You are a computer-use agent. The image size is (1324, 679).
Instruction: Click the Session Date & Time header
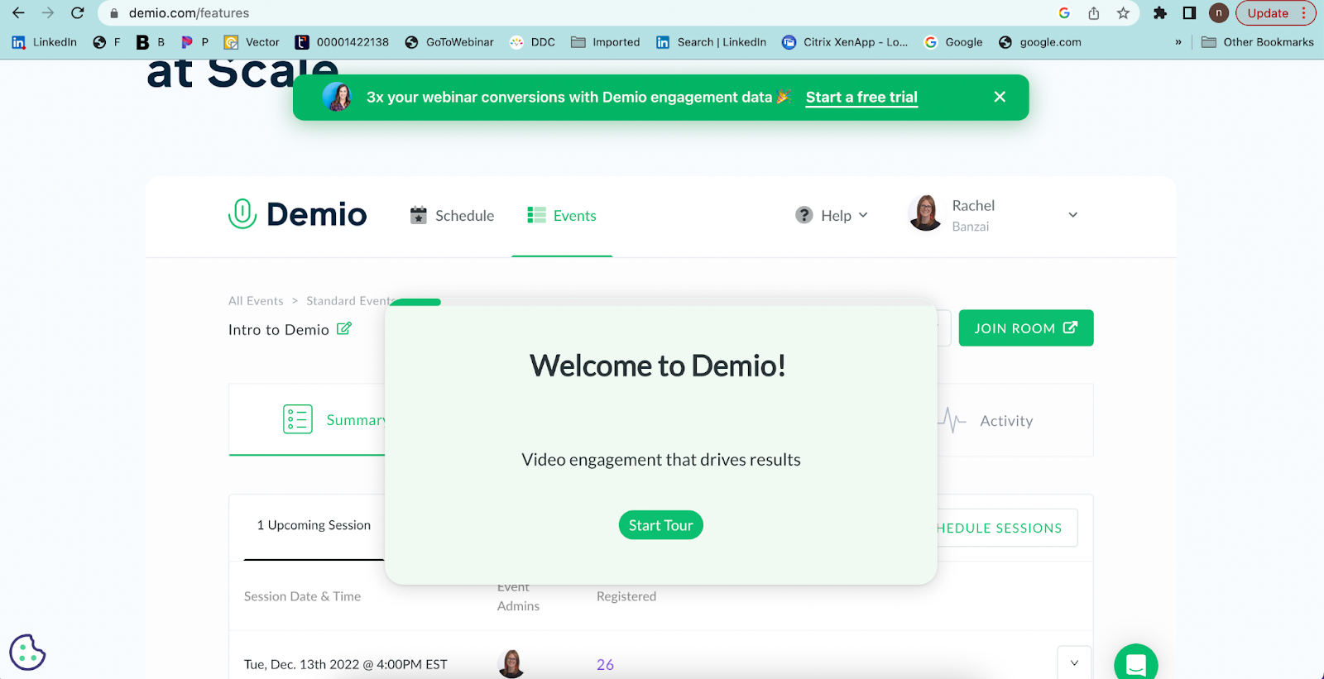302,596
